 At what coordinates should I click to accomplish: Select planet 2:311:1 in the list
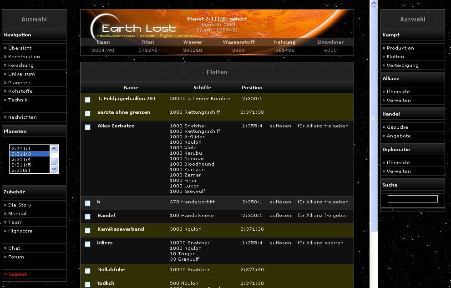(x=30, y=149)
